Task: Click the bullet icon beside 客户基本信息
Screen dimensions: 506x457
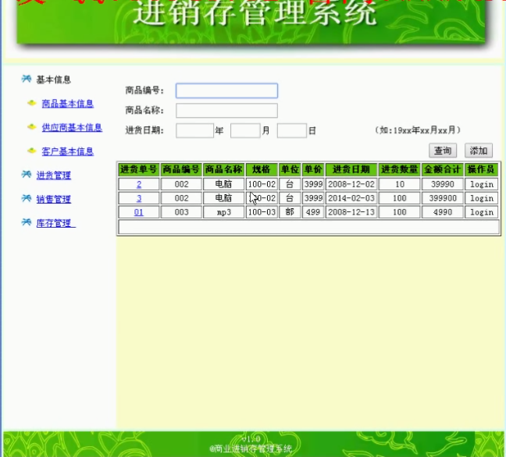Action: (31, 151)
